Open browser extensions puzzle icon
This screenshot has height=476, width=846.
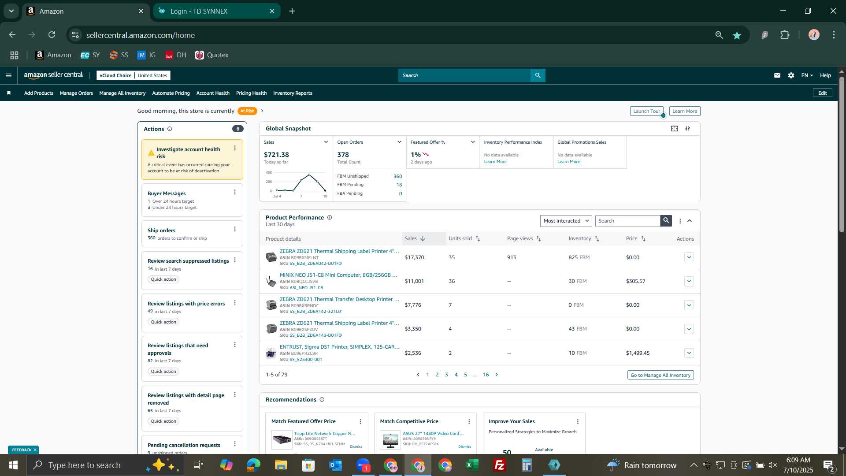pos(785,35)
